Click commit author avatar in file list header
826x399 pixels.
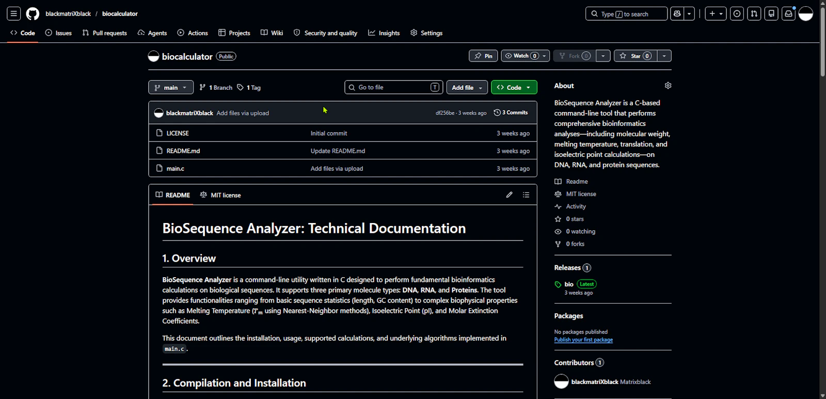point(158,113)
